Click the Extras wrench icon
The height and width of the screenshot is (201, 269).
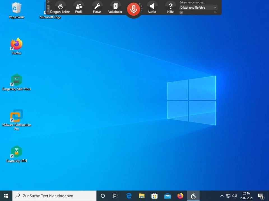pos(97,8)
